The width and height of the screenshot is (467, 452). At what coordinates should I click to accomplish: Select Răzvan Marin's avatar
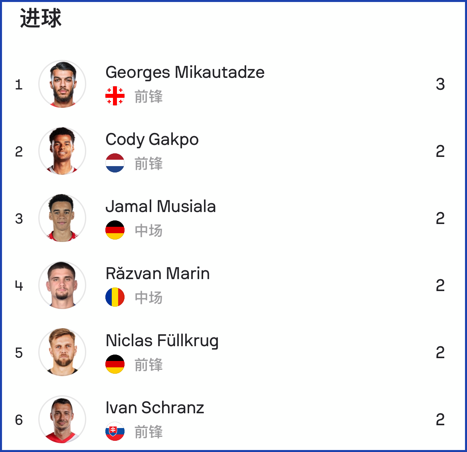(62, 285)
